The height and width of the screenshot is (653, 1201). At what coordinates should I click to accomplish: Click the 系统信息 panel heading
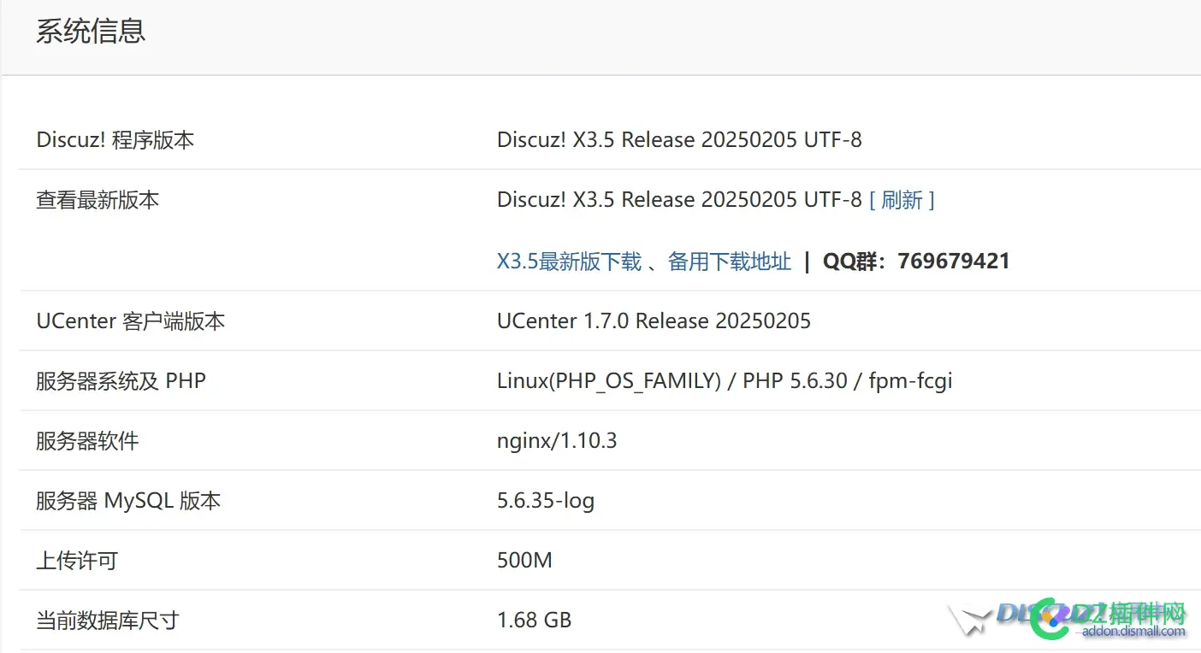pyautogui.click(x=91, y=31)
